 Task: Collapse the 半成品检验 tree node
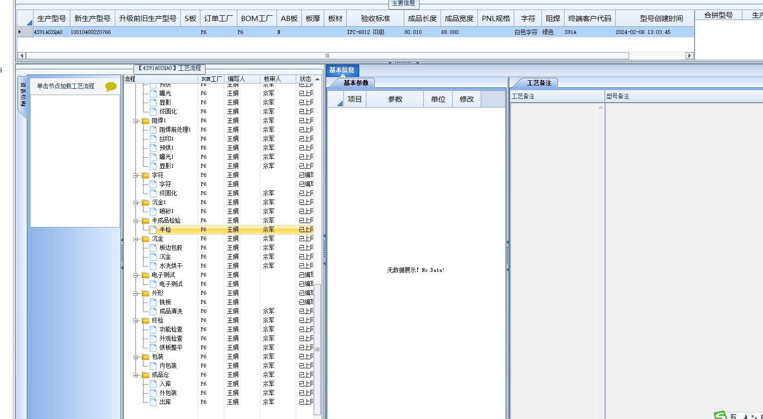[136, 221]
